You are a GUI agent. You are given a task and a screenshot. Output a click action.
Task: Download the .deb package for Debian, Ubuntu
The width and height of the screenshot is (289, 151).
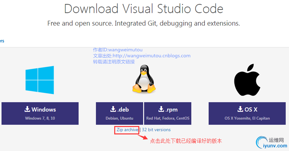[x=119, y=113]
